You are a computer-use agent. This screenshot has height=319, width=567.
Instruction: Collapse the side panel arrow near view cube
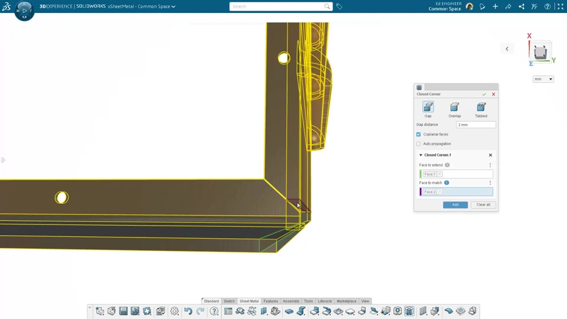(x=507, y=49)
